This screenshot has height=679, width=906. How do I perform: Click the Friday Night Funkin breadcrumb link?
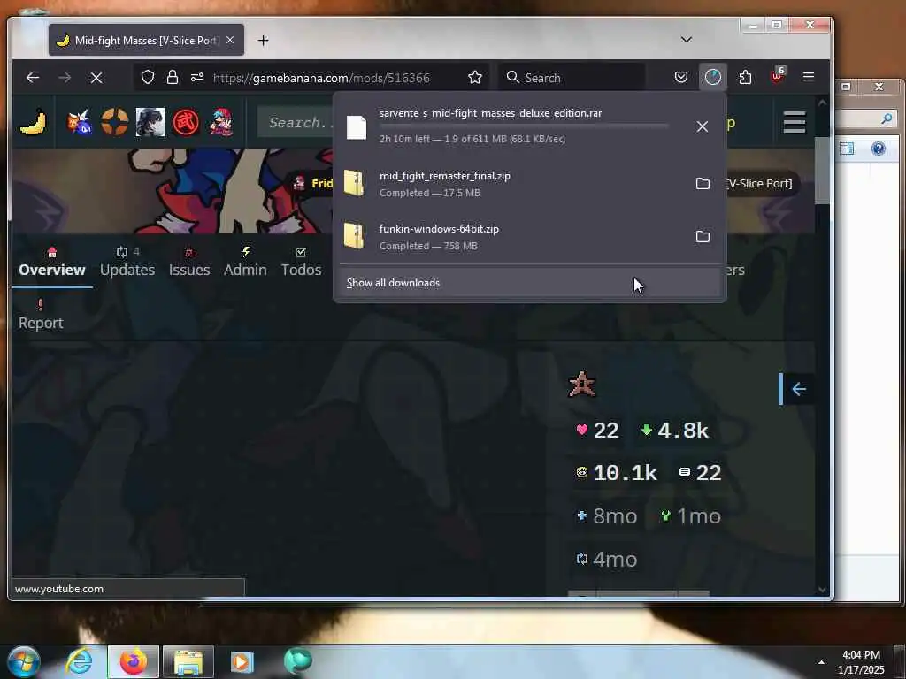312,184
